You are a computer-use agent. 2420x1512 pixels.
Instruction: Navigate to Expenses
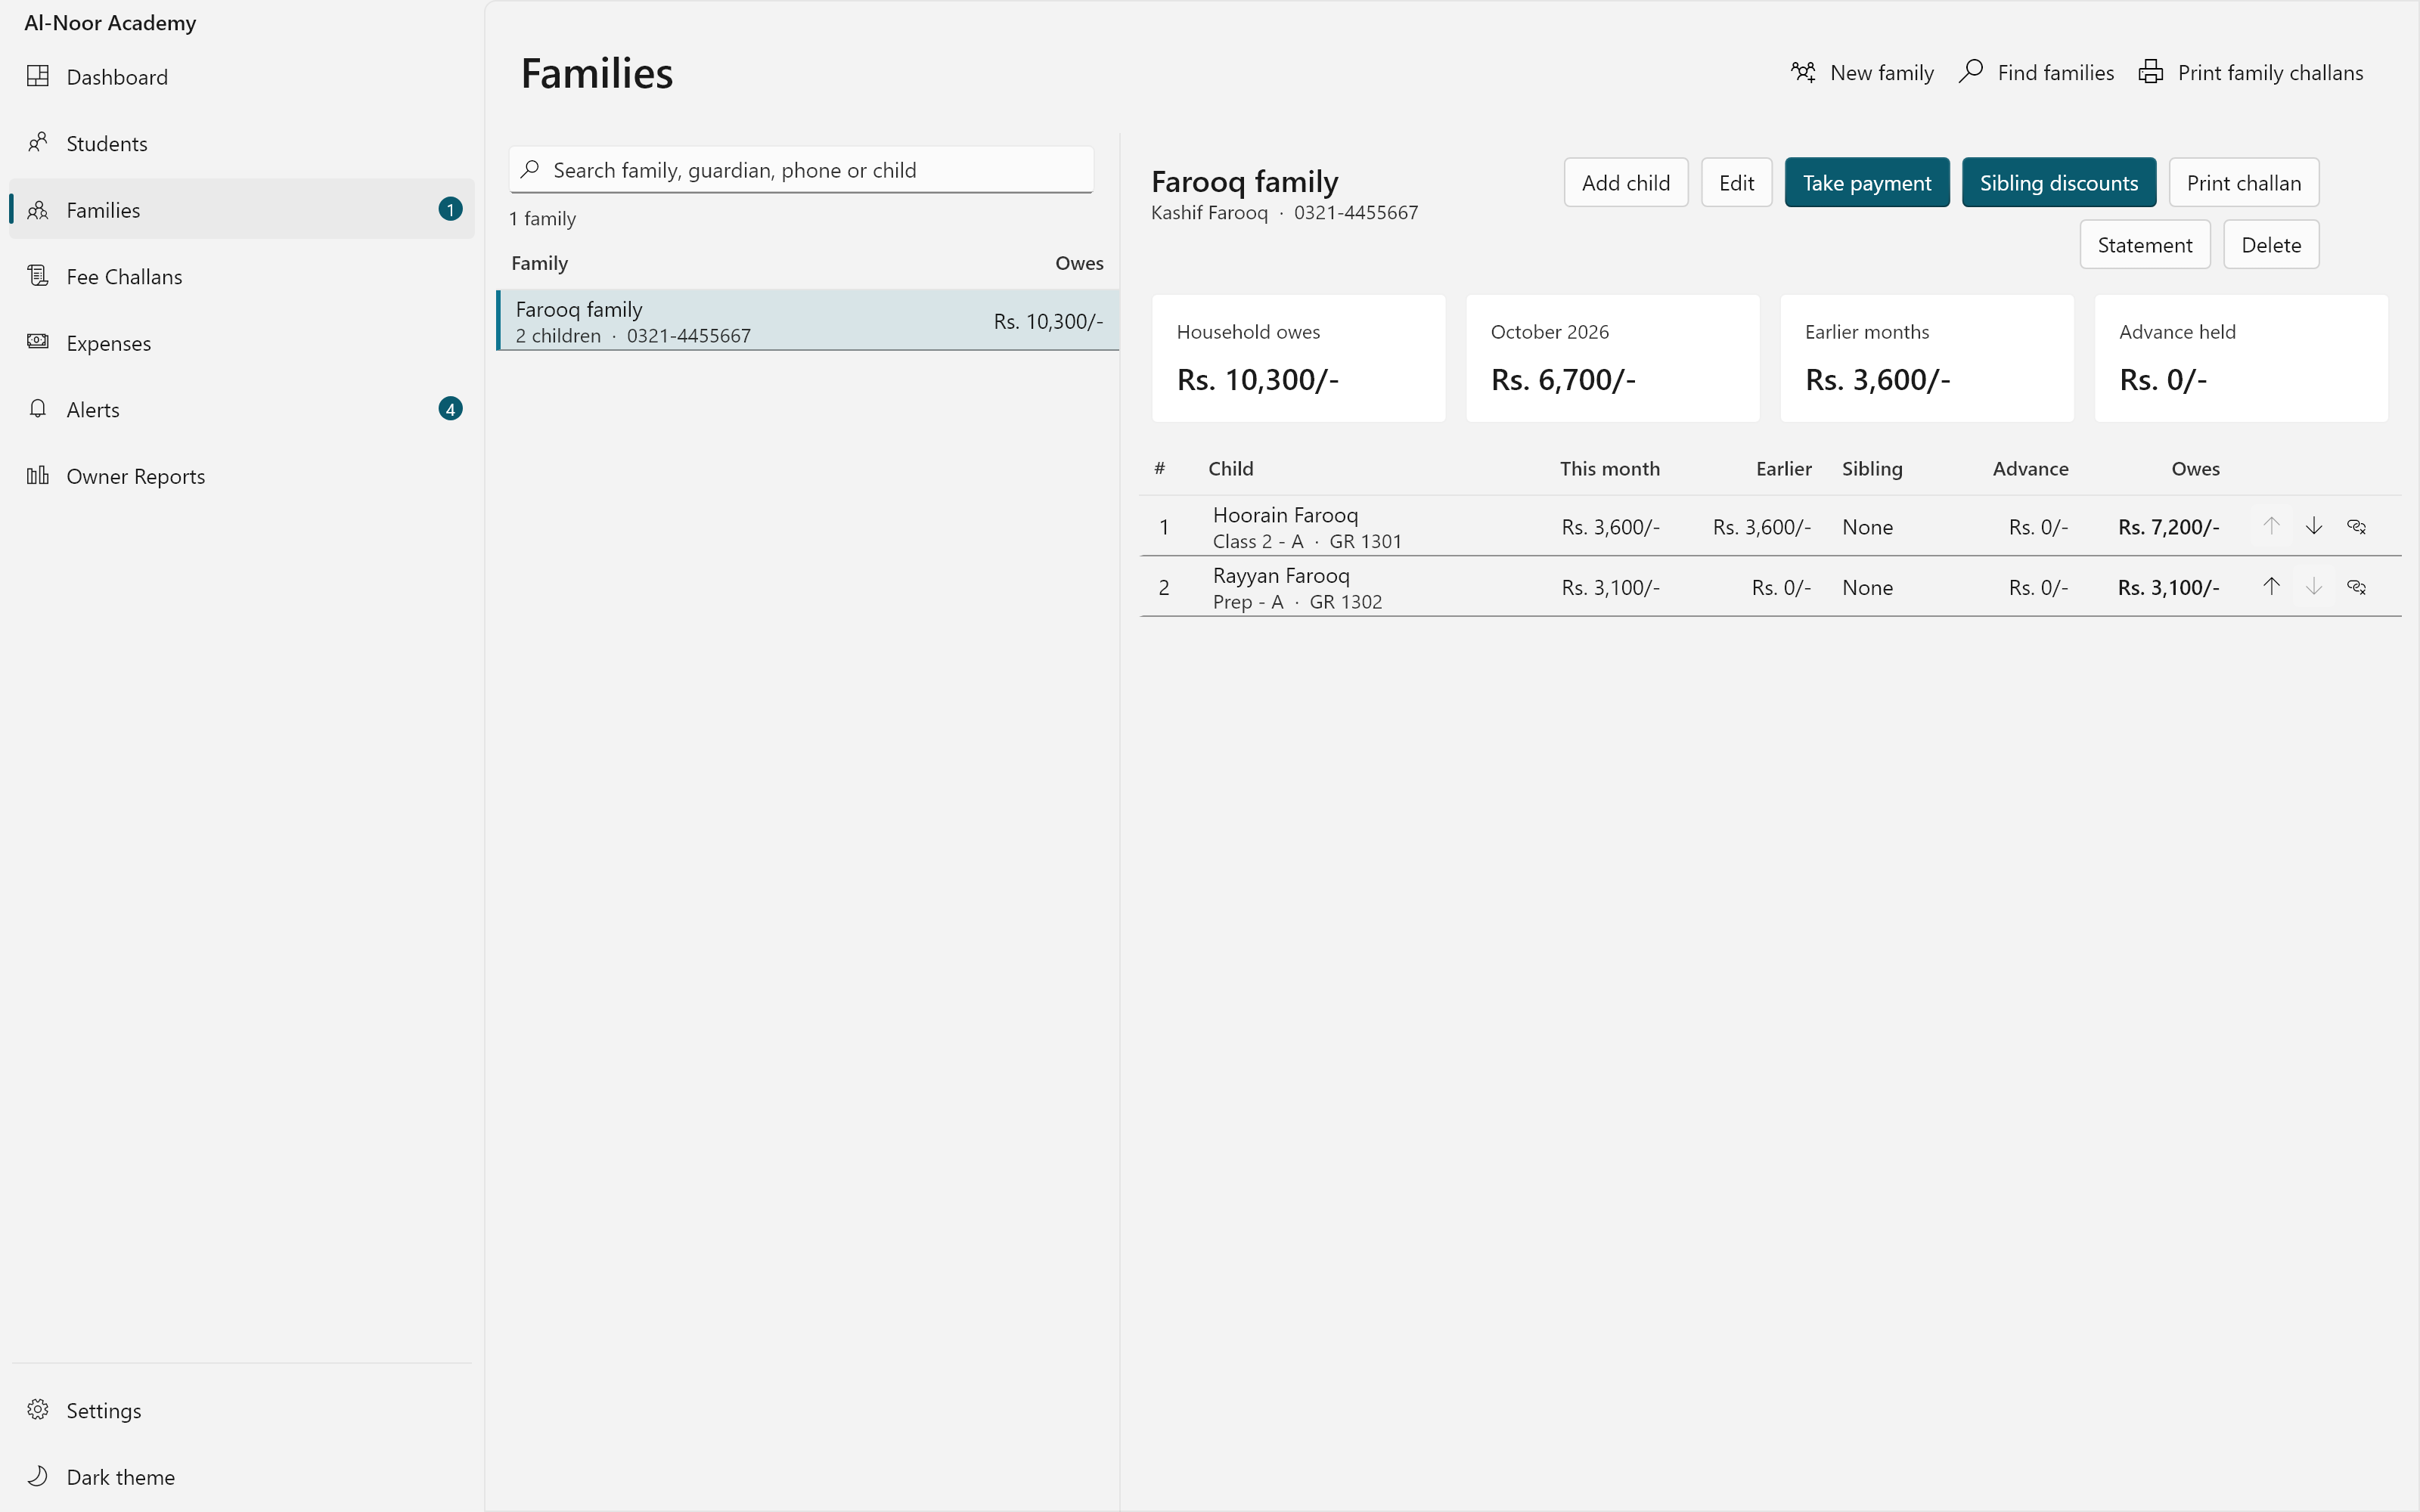pyautogui.click(x=242, y=342)
